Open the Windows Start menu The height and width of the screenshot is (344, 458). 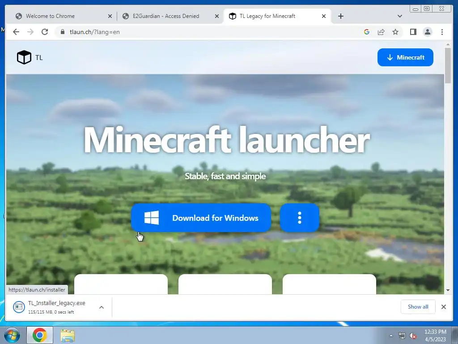[12, 335]
